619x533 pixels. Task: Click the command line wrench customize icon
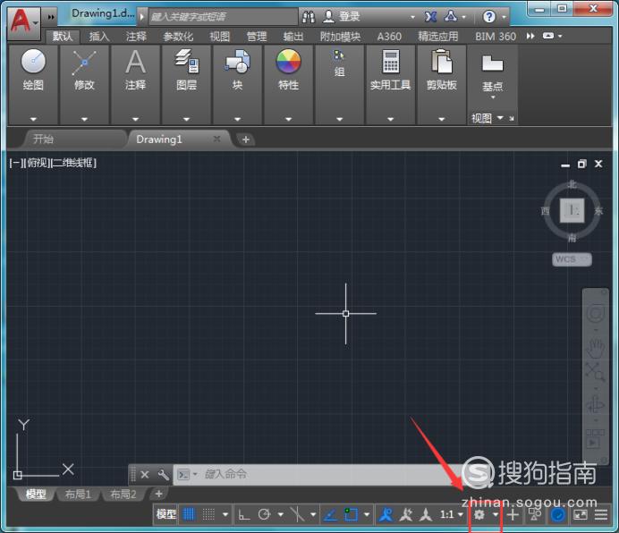click(x=163, y=474)
